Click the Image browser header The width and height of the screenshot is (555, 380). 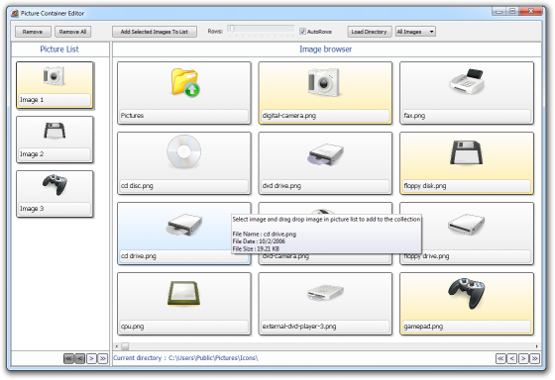325,49
